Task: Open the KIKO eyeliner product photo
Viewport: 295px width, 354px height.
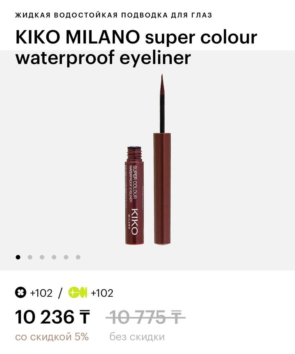Action: [148, 159]
